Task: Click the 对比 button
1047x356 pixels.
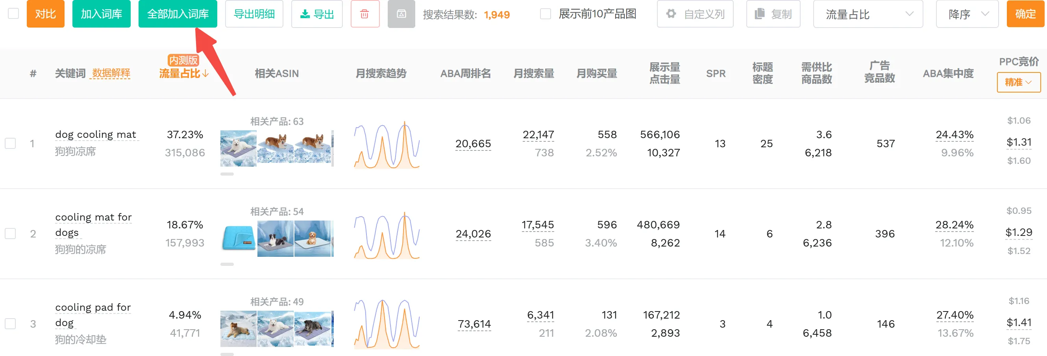Action: 45,14
